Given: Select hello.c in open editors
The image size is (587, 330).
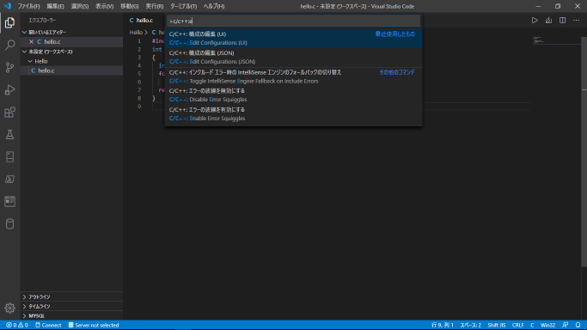Looking at the screenshot, I should tap(71, 42).
